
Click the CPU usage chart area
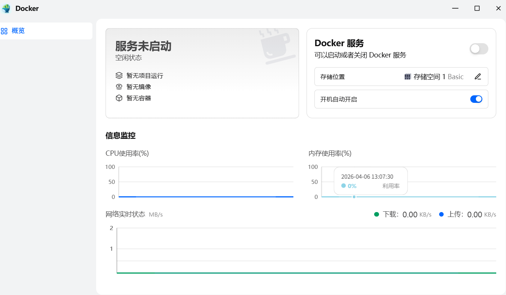pos(206,182)
